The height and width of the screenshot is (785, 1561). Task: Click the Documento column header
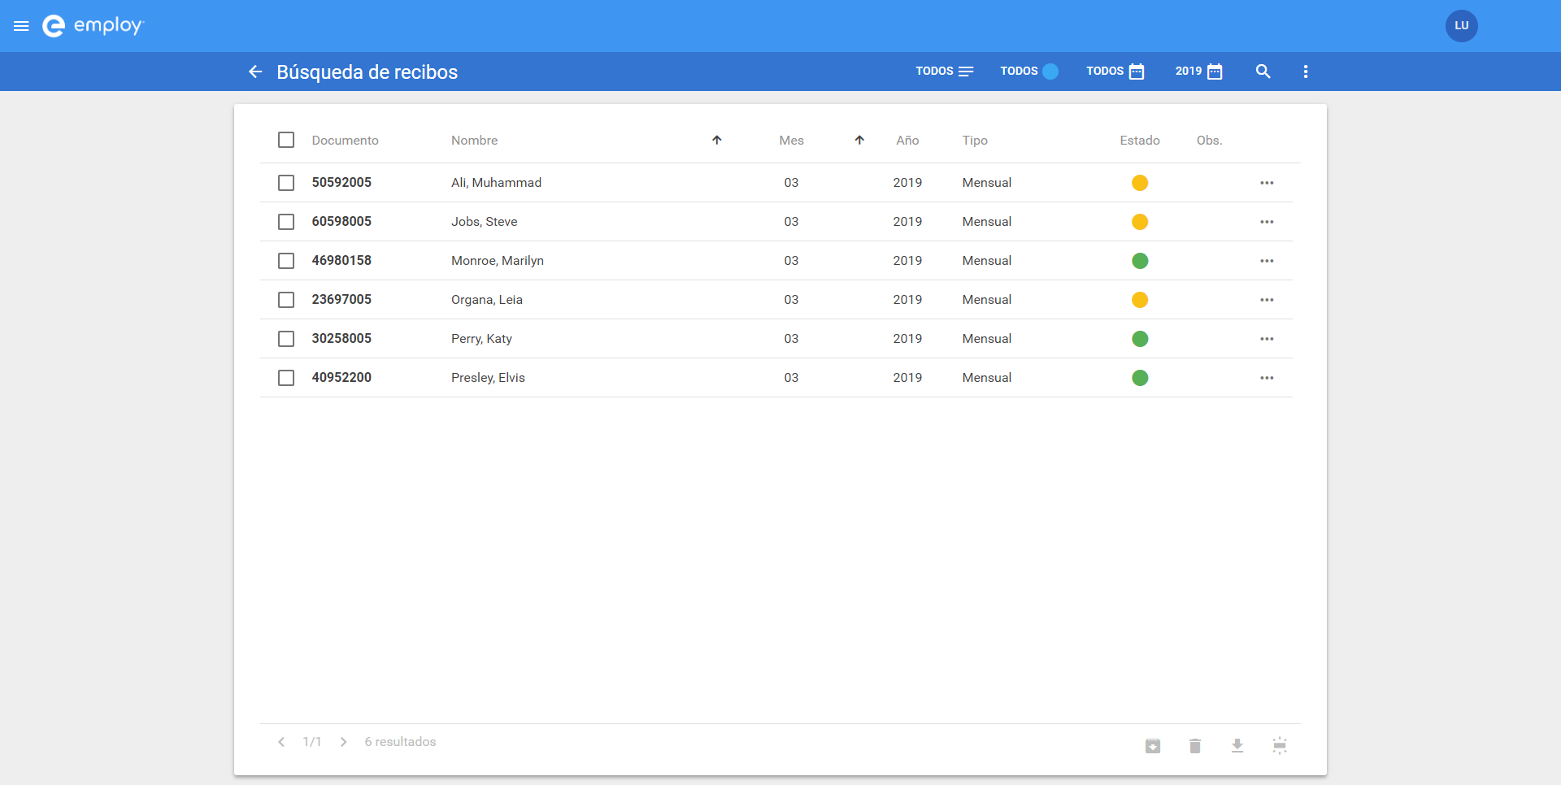[345, 140]
